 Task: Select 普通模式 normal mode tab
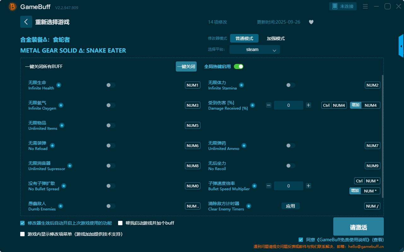[244, 38]
